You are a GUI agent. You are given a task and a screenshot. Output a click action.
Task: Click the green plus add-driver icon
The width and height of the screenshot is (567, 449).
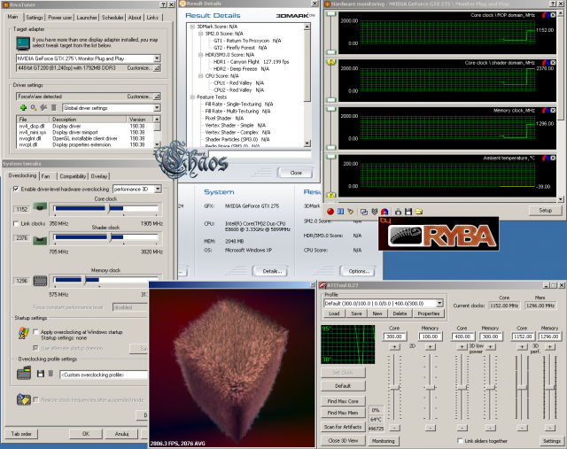(x=23, y=107)
